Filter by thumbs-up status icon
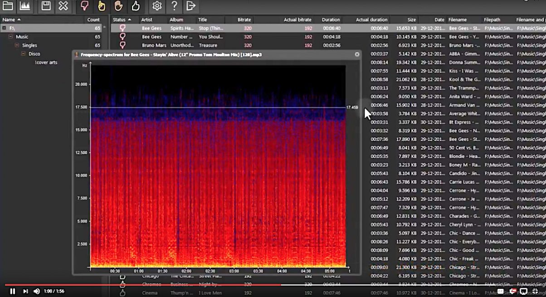 pos(135,6)
